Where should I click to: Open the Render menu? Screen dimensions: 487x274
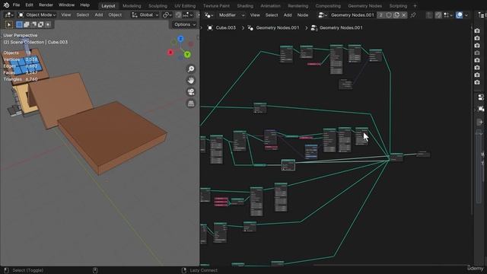click(x=46, y=5)
